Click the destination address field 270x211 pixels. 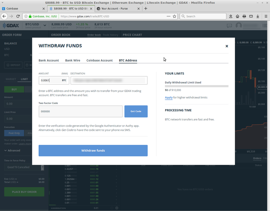[109, 80]
